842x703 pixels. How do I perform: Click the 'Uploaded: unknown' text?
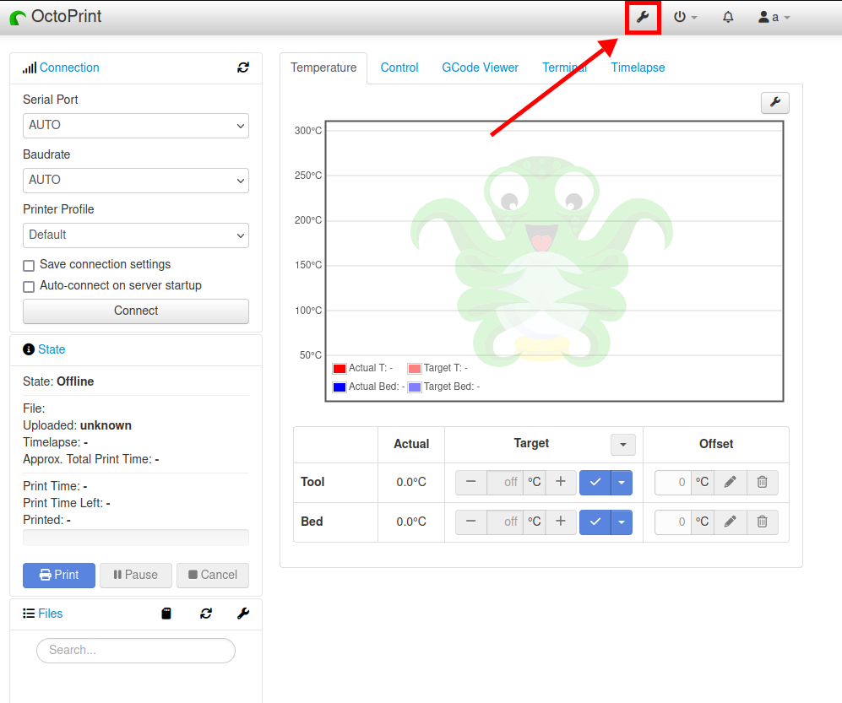(x=78, y=425)
